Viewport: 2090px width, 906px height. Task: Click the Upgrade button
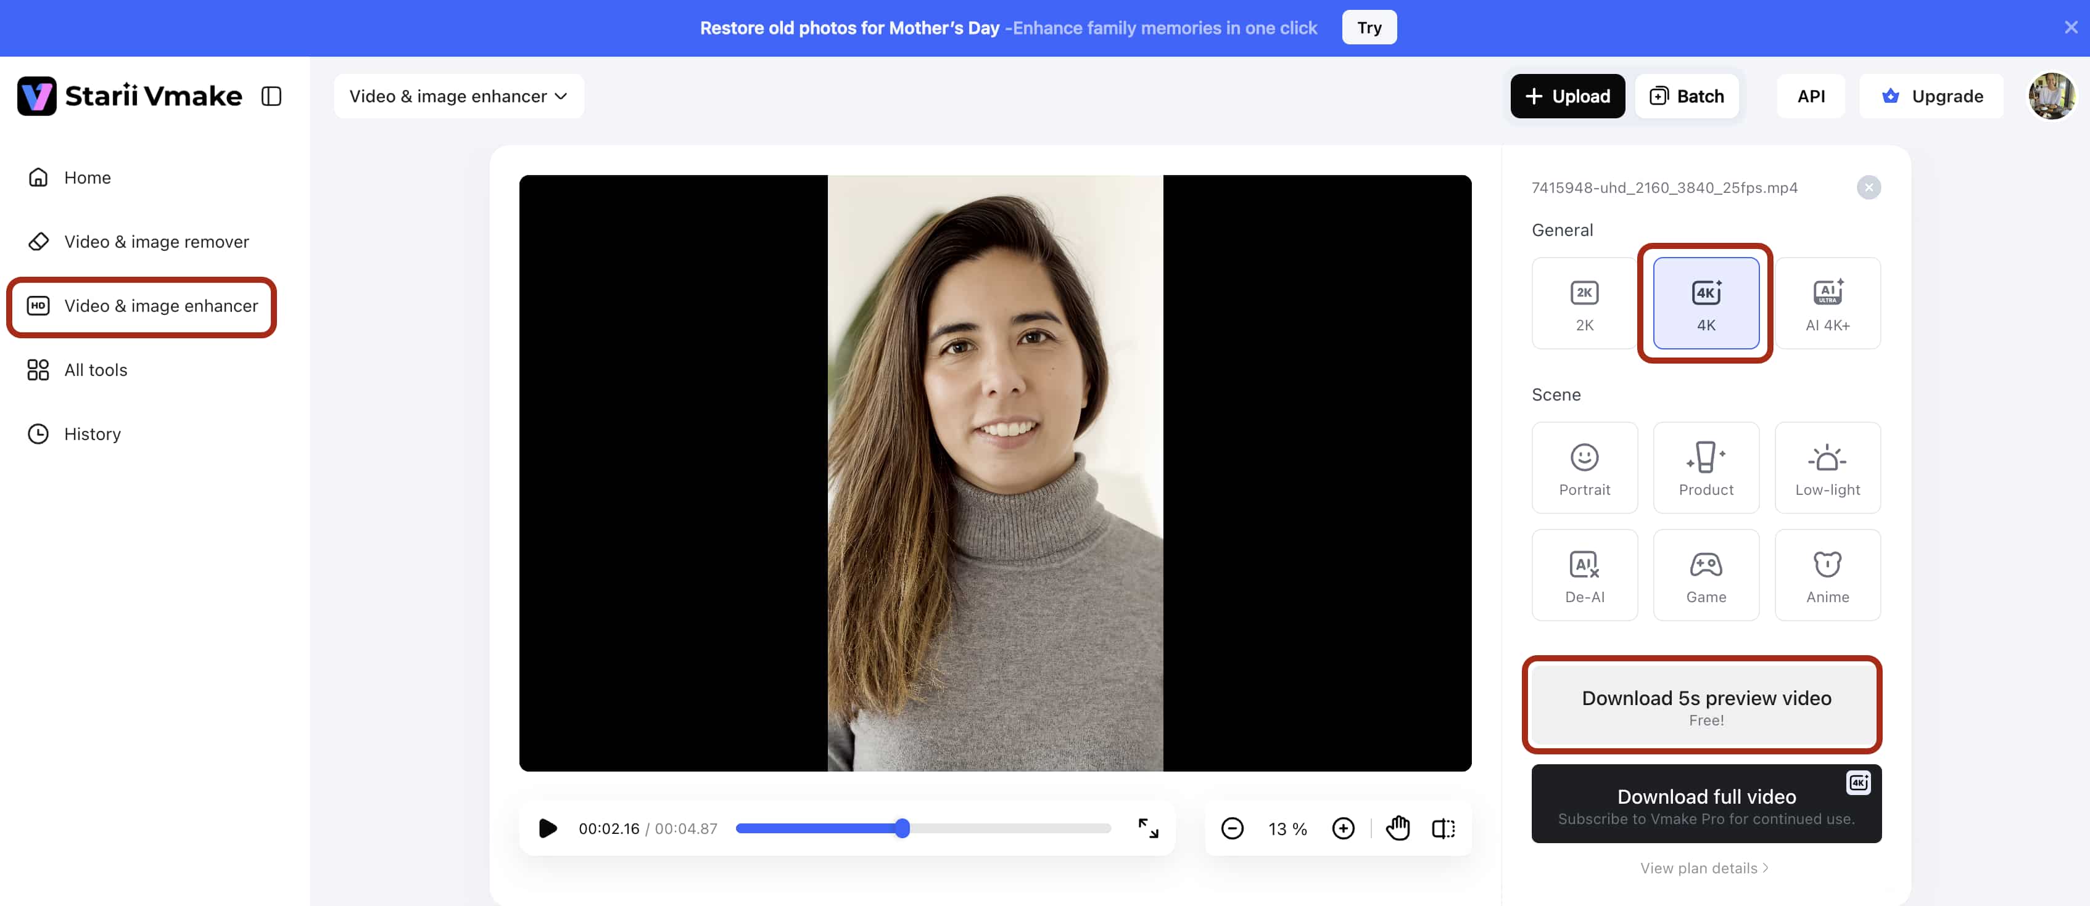1931,96
